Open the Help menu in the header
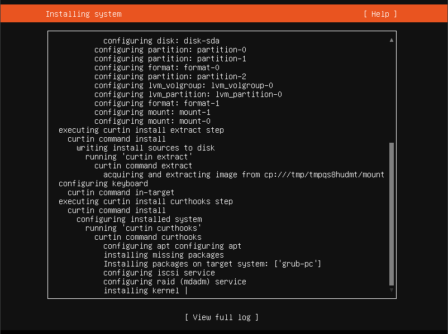Screen dimensions: 448x334 tap(380, 14)
